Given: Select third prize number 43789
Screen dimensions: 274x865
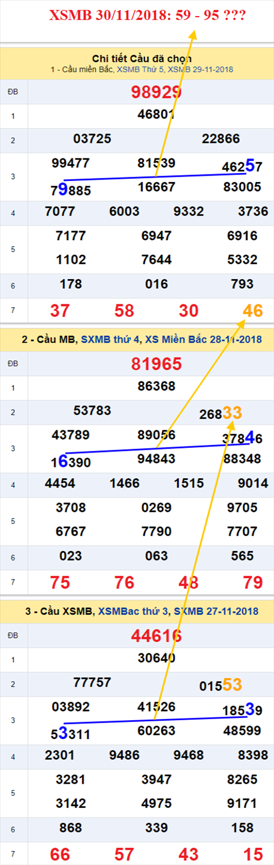Looking at the screenshot, I should (x=71, y=435).
